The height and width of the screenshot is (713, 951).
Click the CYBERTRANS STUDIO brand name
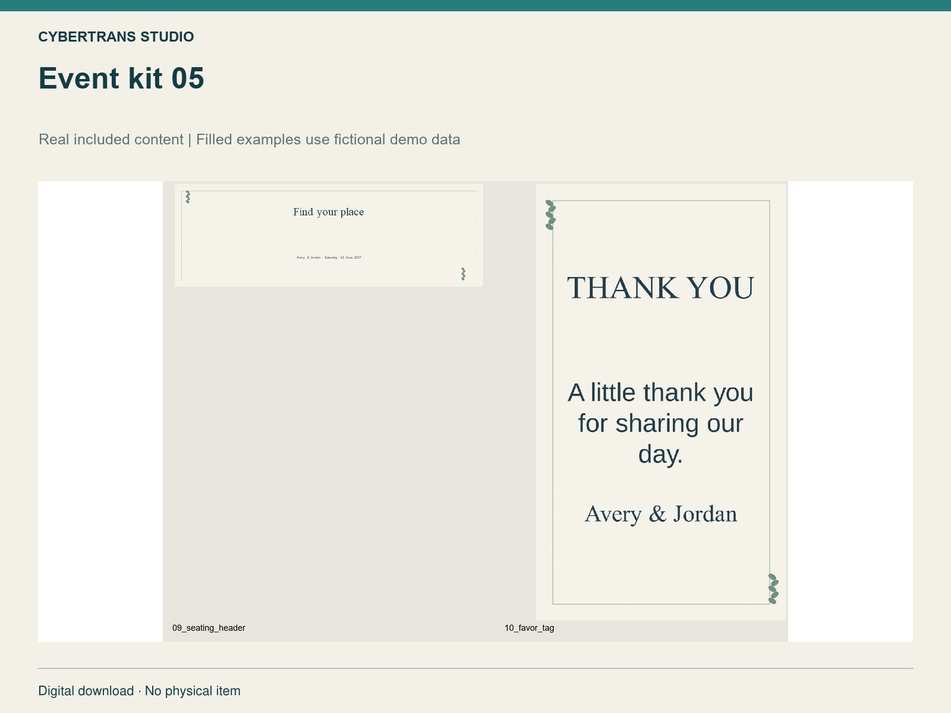pos(116,37)
